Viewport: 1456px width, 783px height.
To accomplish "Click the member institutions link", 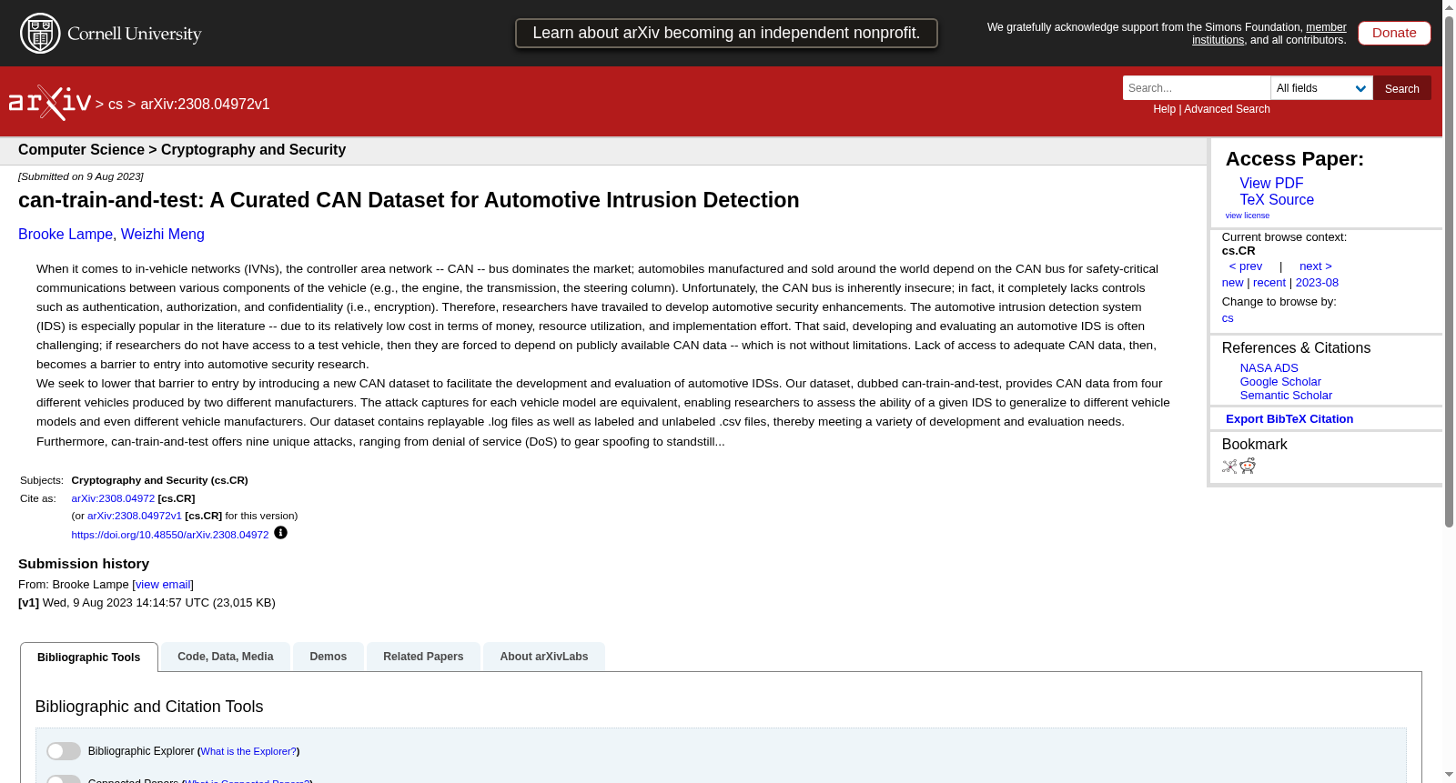I will click(1269, 34).
